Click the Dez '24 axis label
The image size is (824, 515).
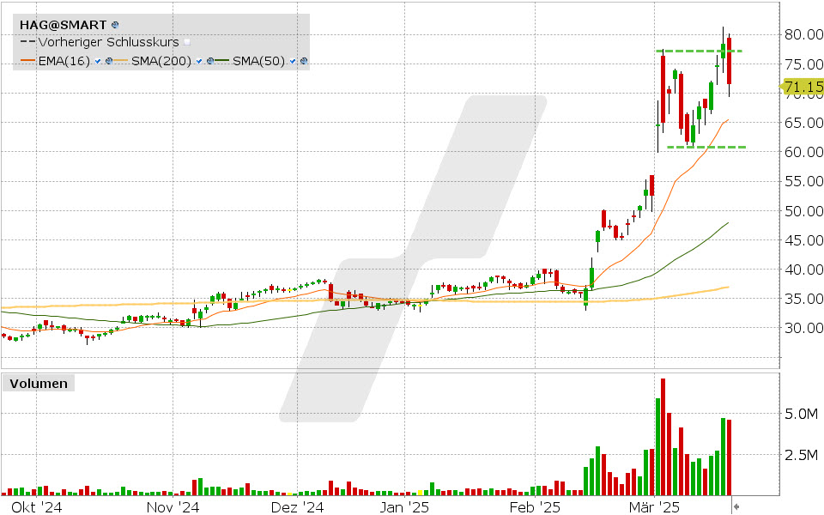coord(297,507)
